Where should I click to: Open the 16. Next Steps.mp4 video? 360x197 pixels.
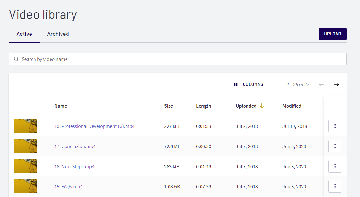click(74, 167)
